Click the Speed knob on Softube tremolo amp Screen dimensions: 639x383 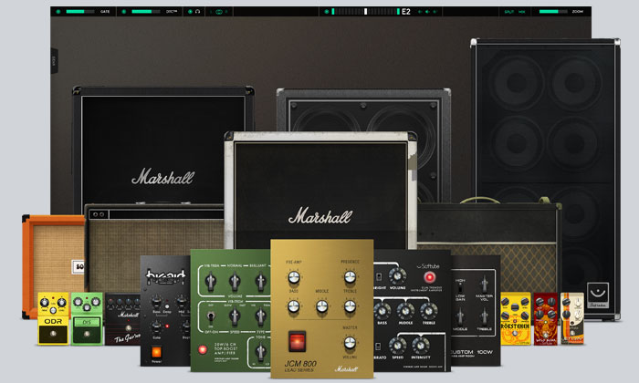tap(397, 346)
